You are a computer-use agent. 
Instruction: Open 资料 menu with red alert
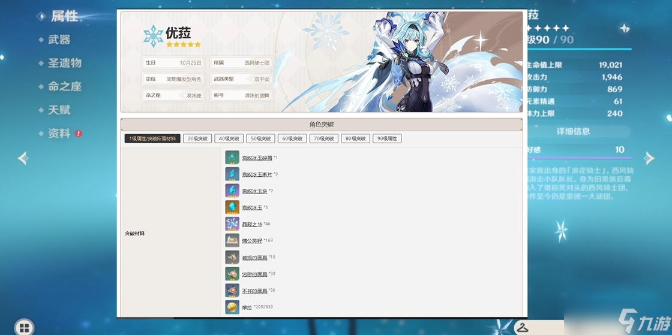59,134
